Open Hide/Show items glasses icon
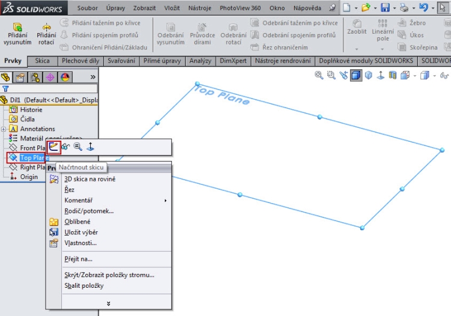This screenshot has width=451, height=316. coord(444,76)
